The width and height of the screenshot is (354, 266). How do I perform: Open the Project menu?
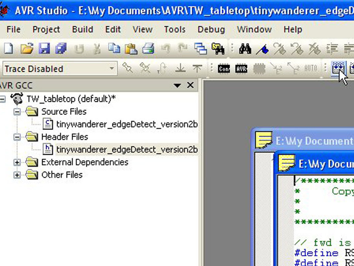click(46, 30)
